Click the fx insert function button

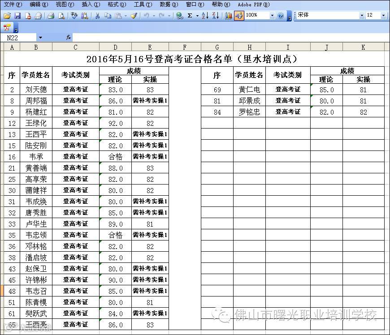tap(69, 38)
